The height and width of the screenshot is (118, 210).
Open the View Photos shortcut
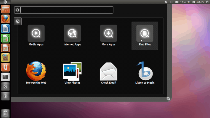click(x=72, y=73)
